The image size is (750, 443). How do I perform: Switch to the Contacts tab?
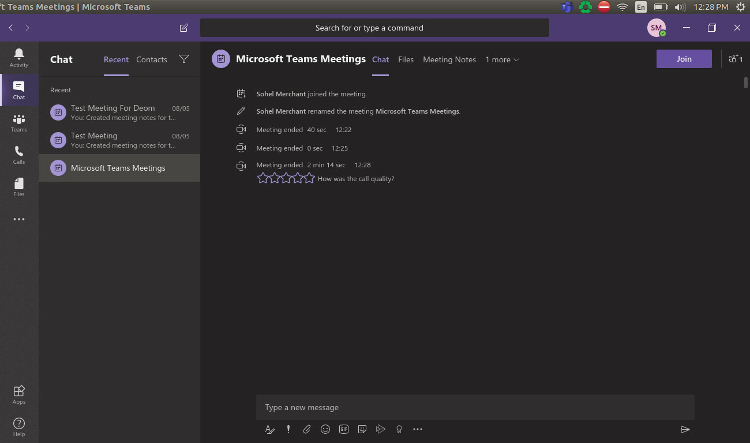152,59
